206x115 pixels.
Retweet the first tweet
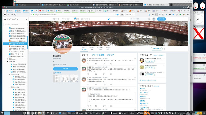(96, 64)
